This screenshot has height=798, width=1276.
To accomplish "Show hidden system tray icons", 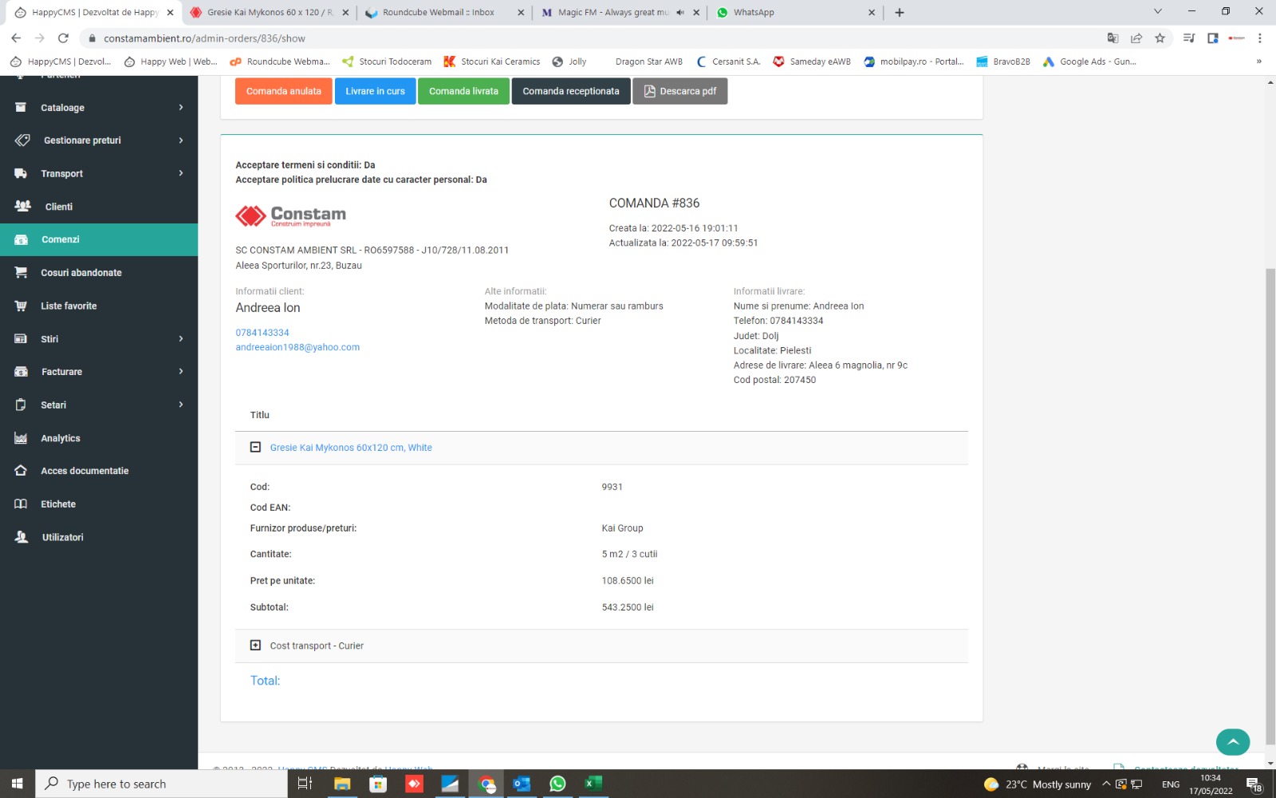I will pyautogui.click(x=1106, y=784).
